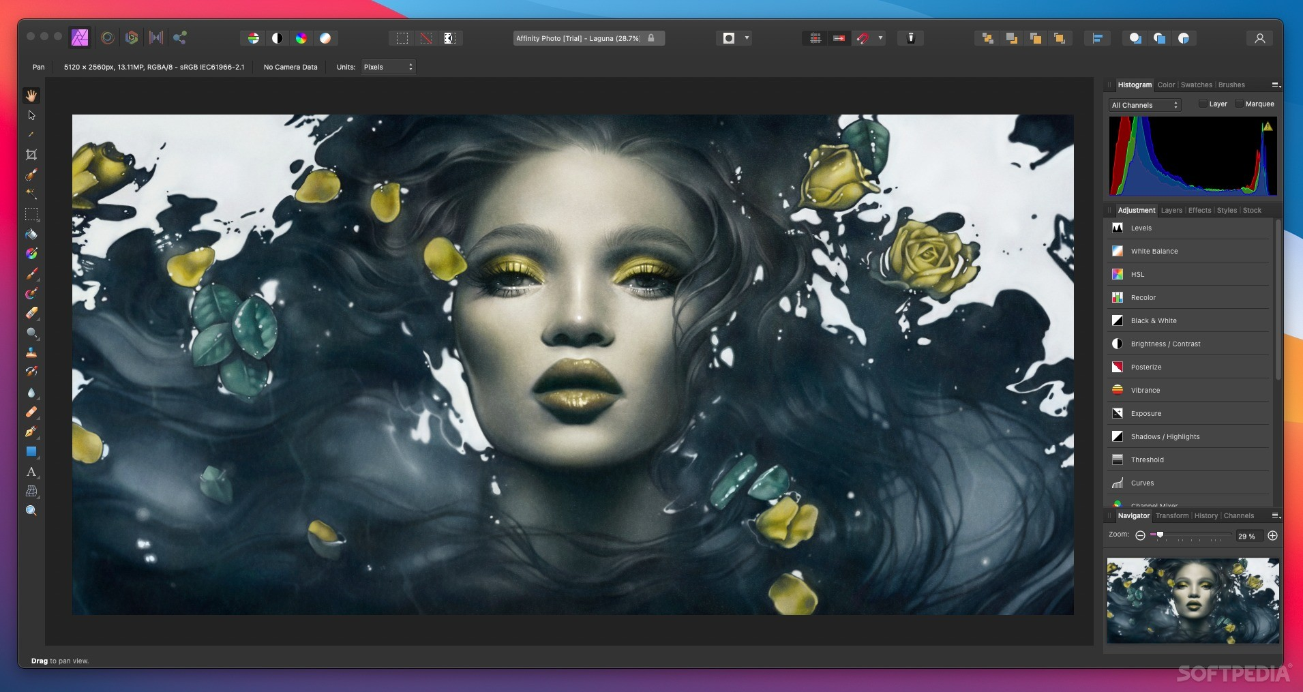The image size is (1303, 692).
Task: Expand the Quick Mask options arrow
Action: [747, 38]
